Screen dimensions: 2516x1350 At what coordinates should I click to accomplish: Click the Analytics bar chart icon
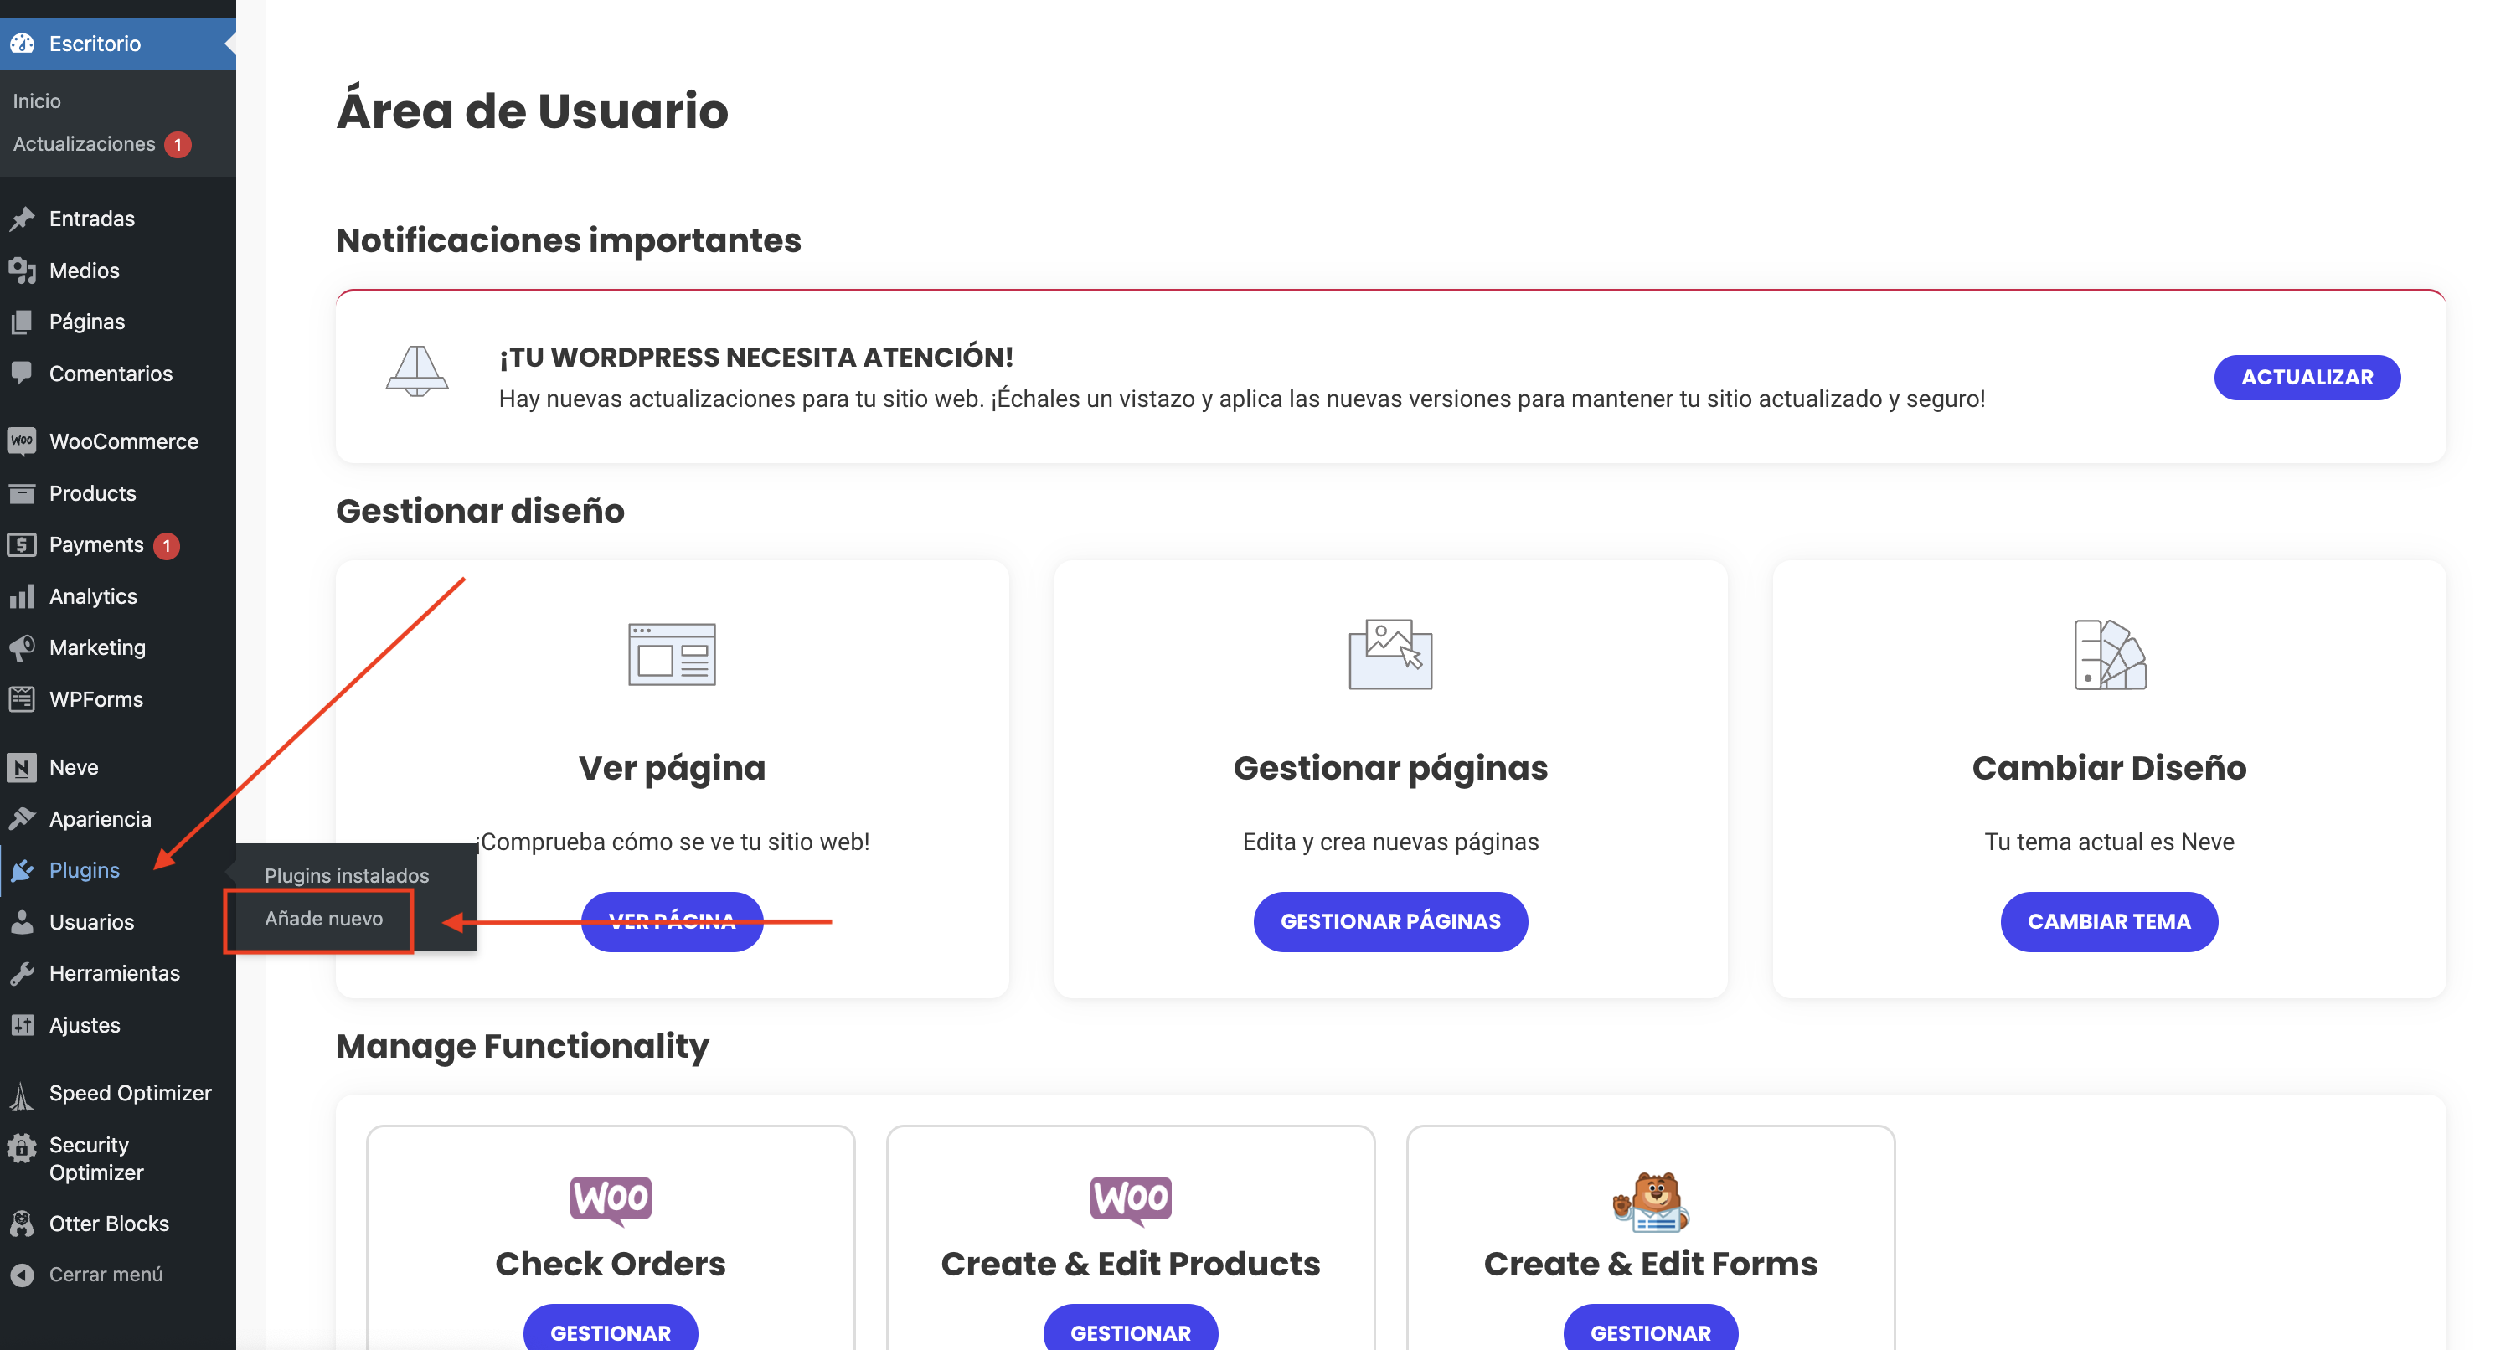click(22, 596)
